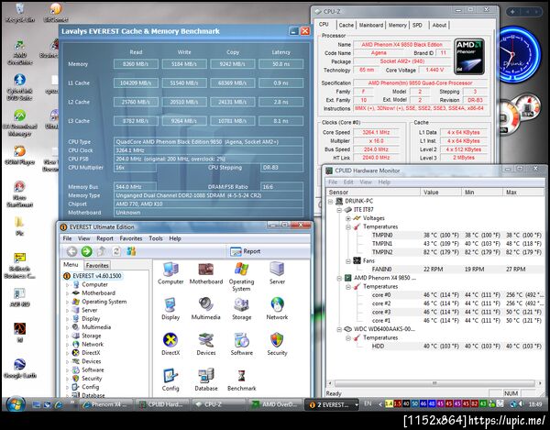Expand the DirectX node in EVEREST tree
Image resolution: width=550 pixels, height=430 pixels.
coord(67,353)
